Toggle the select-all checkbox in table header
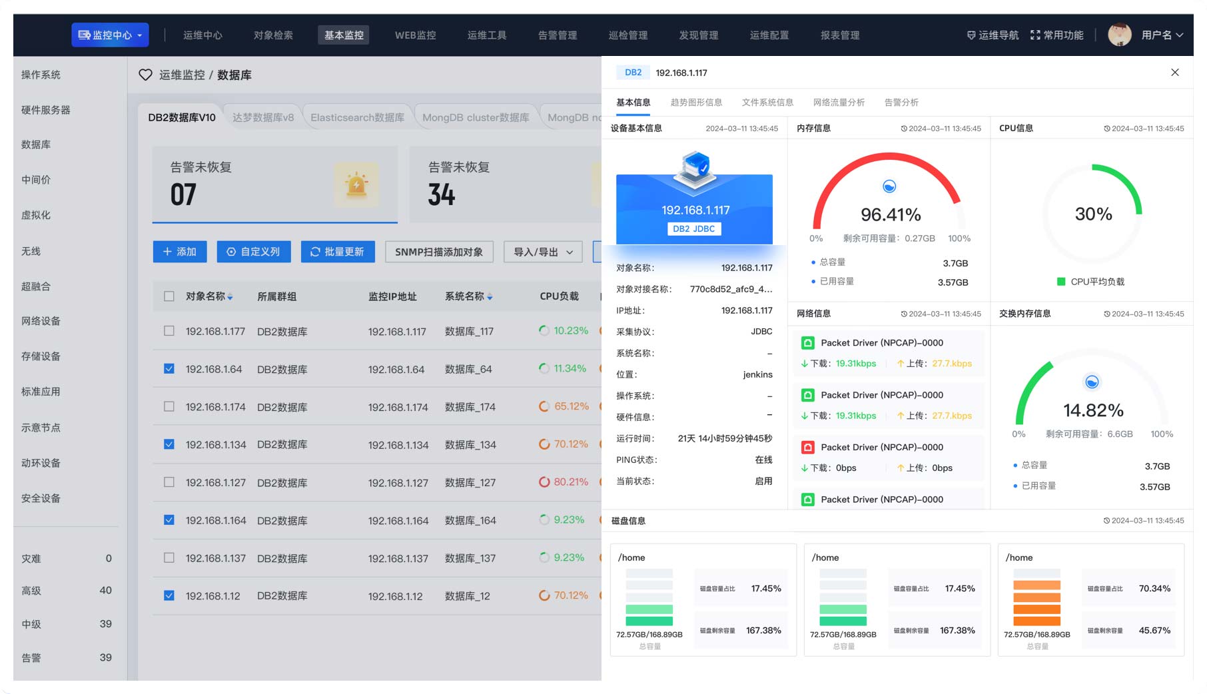1207x694 pixels. coord(169,296)
